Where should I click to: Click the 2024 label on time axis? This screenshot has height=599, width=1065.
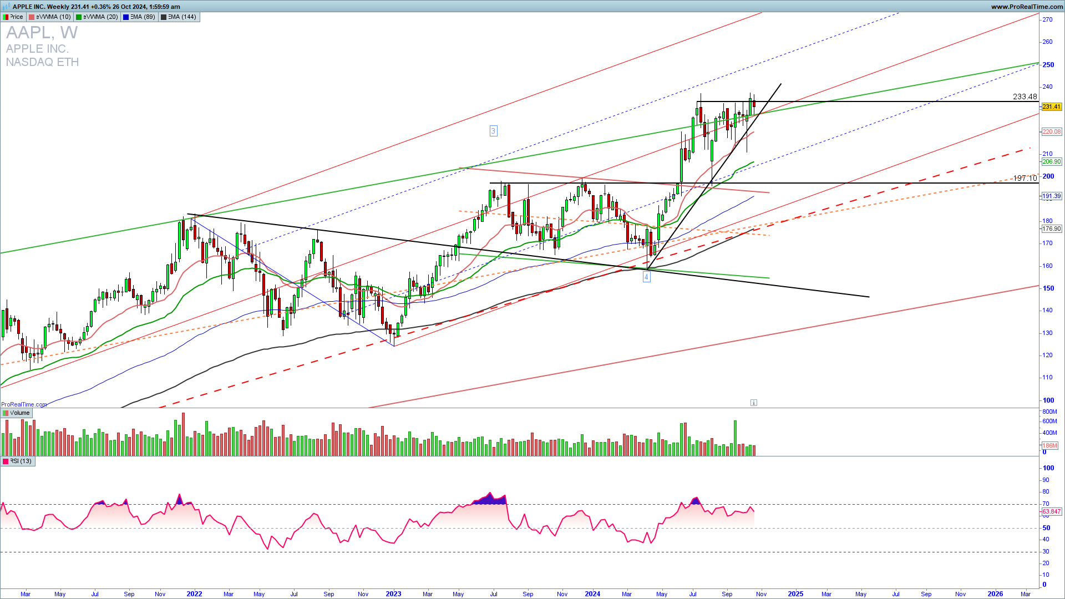click(x=592, y=594)
